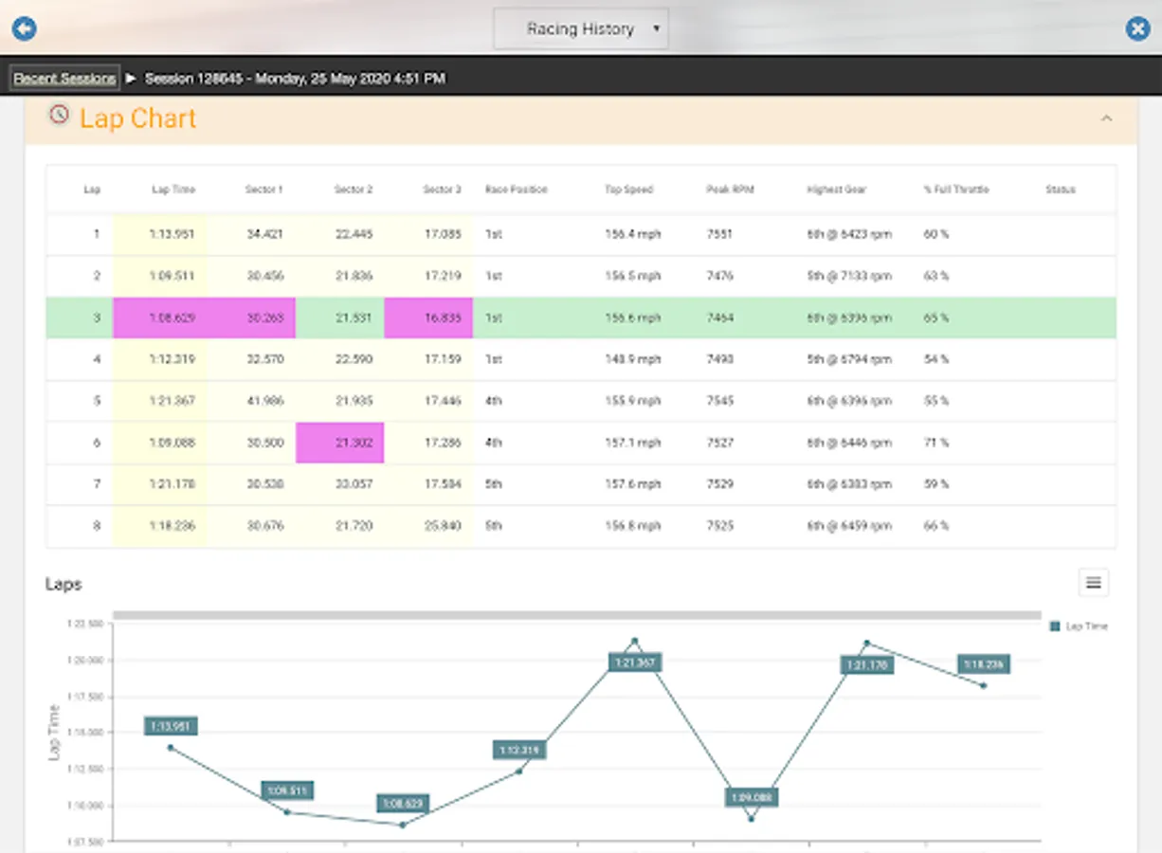Screen dimensions: 1162x853
Task: Collapse the Lap Chart panel chevron
Action: pyautogui.click(x=1105, y=118)
